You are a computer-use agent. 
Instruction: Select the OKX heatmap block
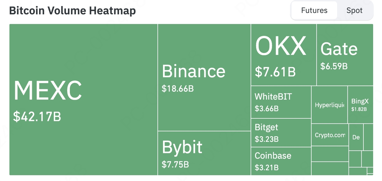point(283,55)
